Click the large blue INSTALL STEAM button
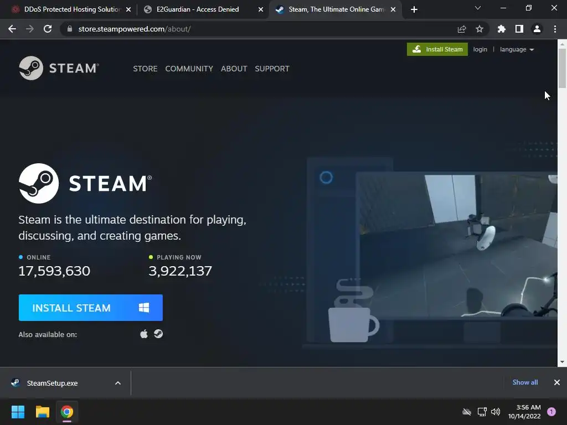The image size is (567, 425). coord(90,308)
